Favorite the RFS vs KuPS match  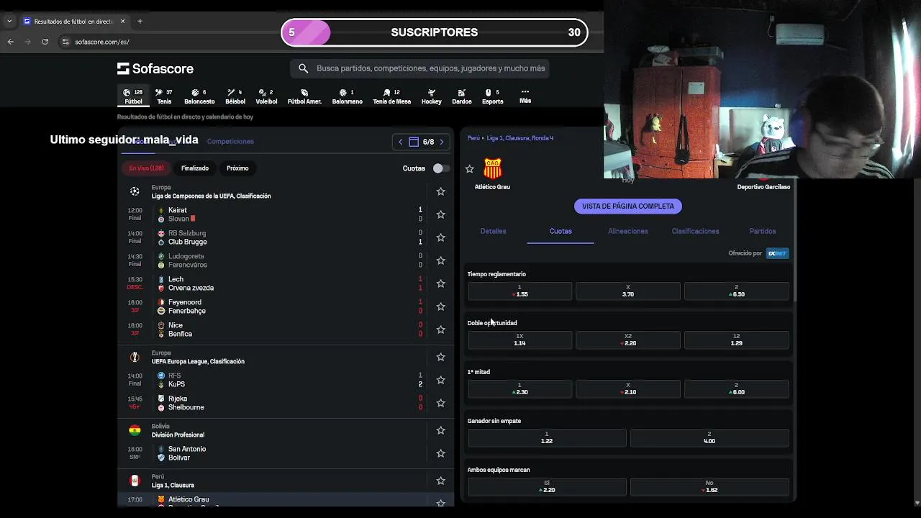coord(440,380)
